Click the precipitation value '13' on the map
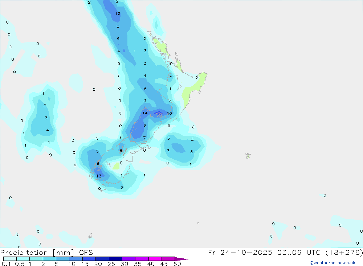The image size is (363, 266). click(x=99, y=176)
